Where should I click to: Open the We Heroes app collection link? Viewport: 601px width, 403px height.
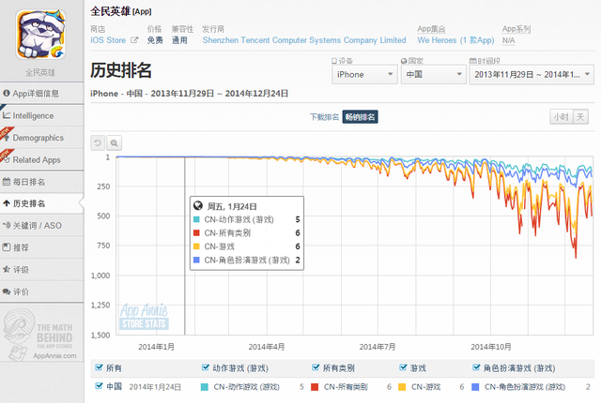(455, 40)
